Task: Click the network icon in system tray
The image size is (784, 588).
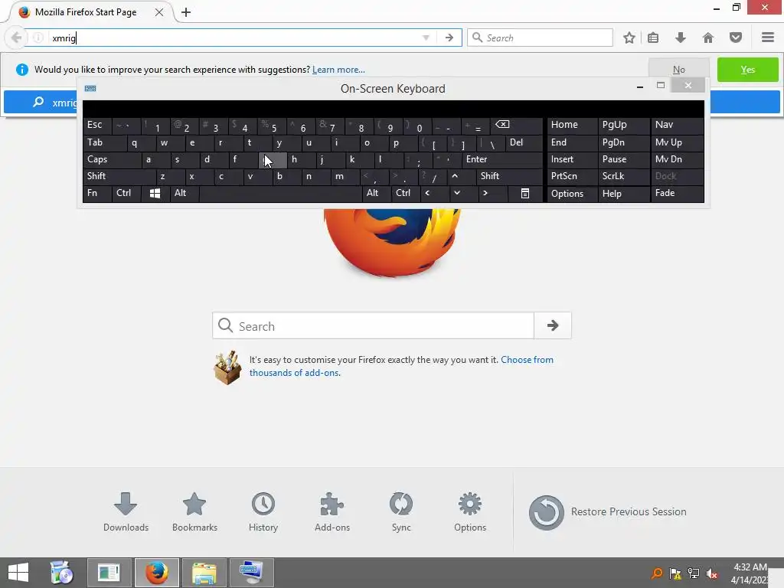Action: (x=694, y=574)
